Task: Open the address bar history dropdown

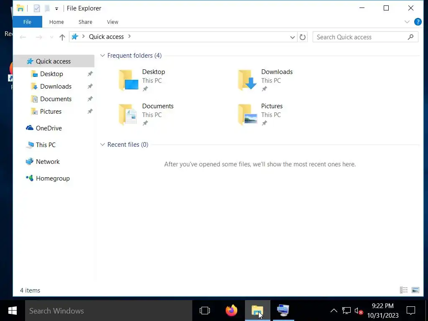Action: [x=292, y=37]
